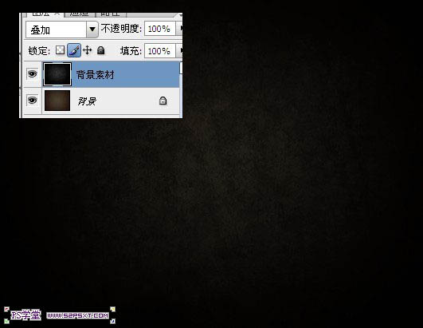Toggle lock all padlock icon
Viewport: 423px width, 328px height.
tap(100, 50)
